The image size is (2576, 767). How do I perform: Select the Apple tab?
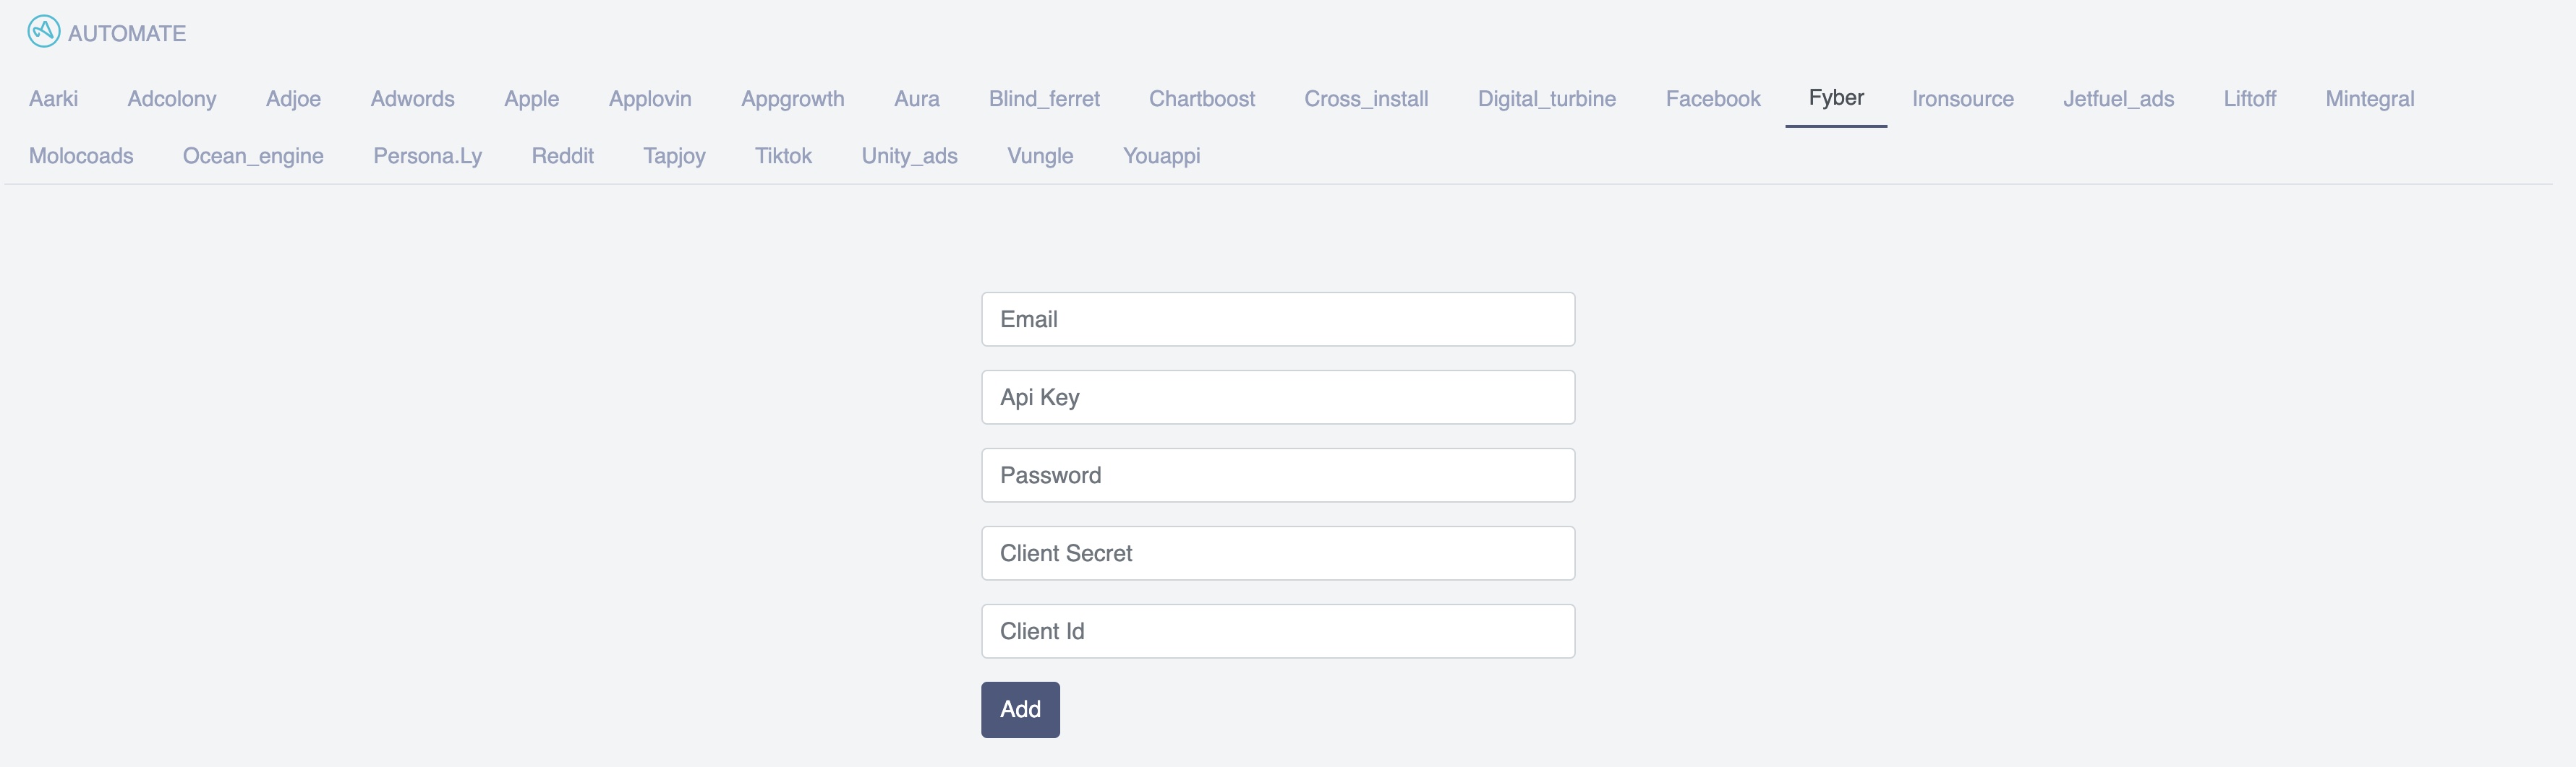point(532,99)
